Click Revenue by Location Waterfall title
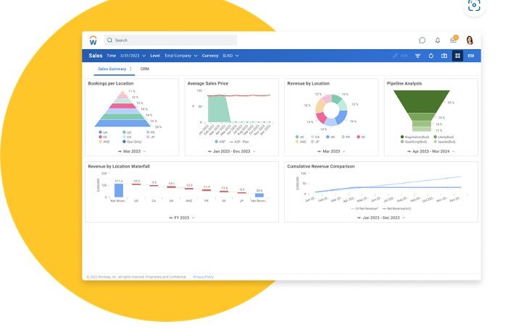Viewport: 505px width, 329px height. [119, 166]
